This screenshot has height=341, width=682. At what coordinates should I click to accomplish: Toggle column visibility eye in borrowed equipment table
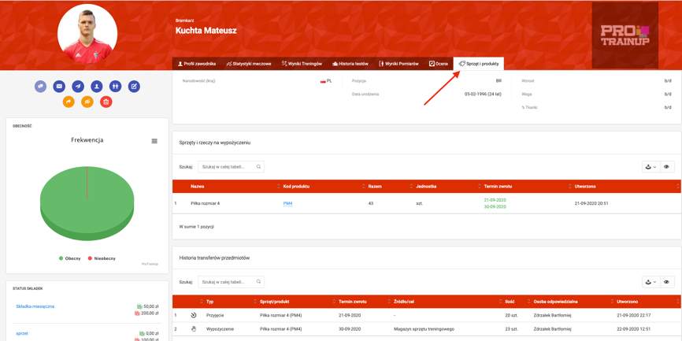pyautogui.click(x=666, y=167)
